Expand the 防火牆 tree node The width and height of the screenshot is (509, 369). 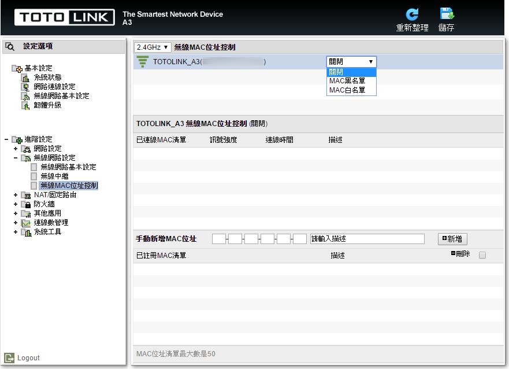(x=15, y=204)
